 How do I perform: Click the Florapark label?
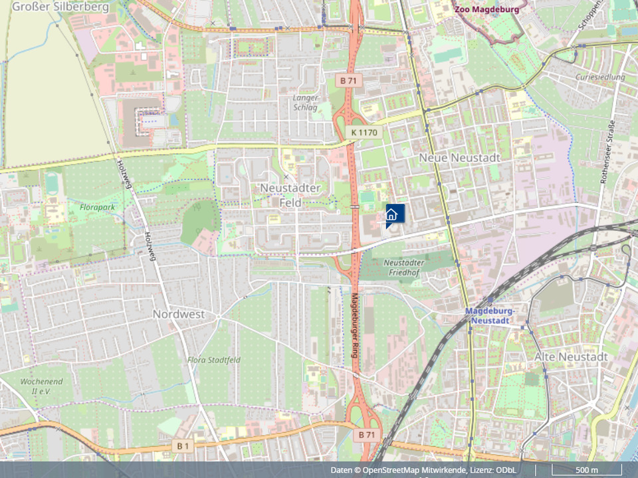point(97,207)
